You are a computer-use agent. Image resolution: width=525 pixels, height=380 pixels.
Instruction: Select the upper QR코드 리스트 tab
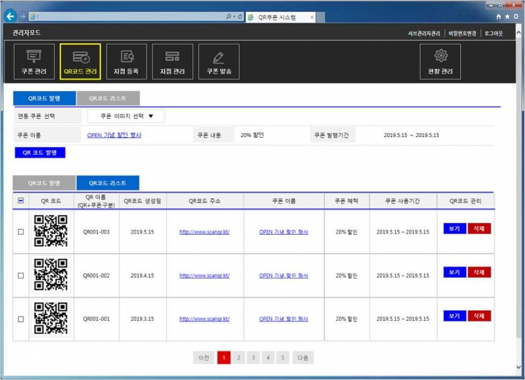click(x=108, y=98)
